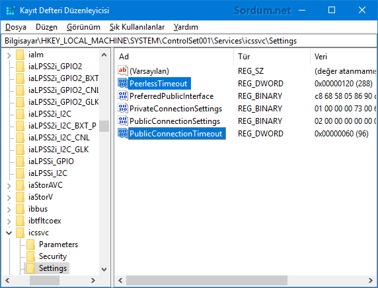This screenshot has height=288, width=378.
Task: Select the PreferredPublicInterface value name
Action: pyautogui.click(x=172, y=96)
